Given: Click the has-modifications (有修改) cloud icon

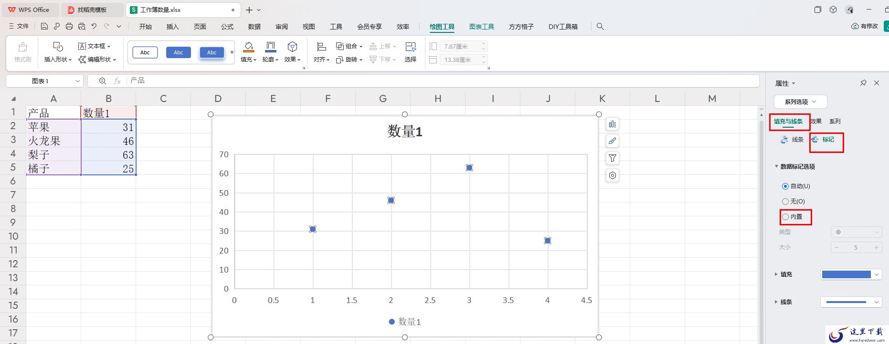Looking at the screenshot, I should coord(855,26).
